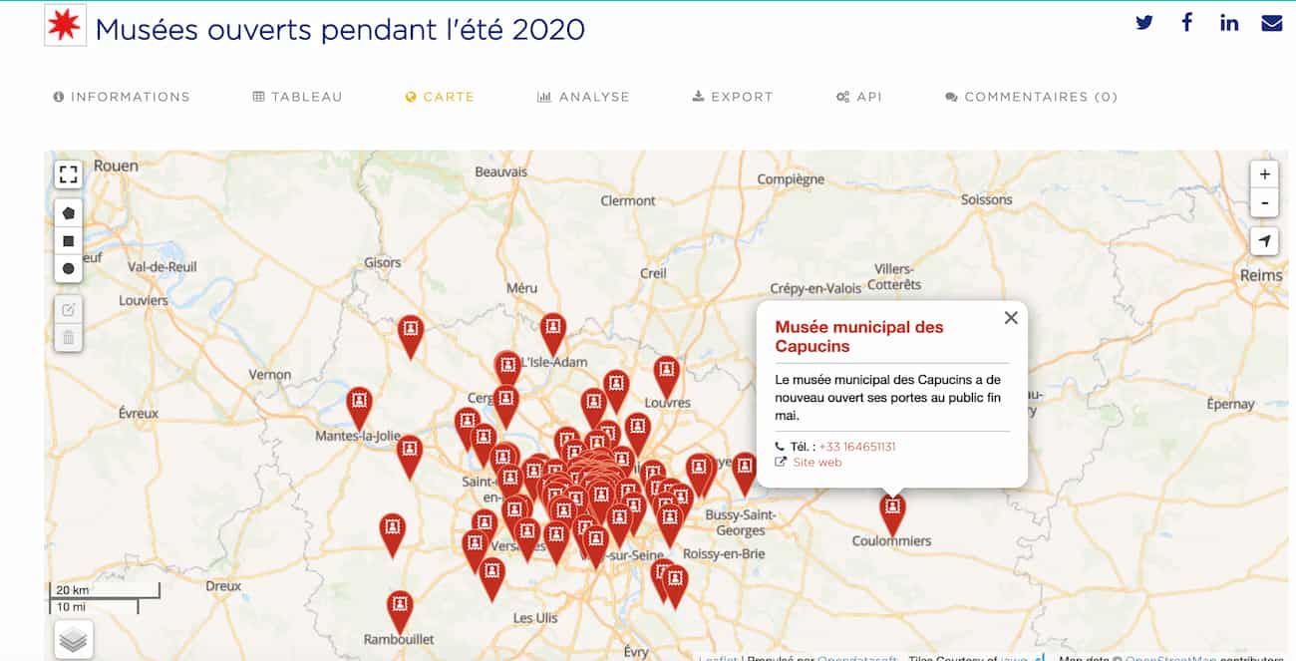Screen dimensions: 1296x661
Task: Share the dataset on Facebook
Action: [1186, 23]
